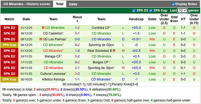Viewport: 201px width, 104px height.
Task: Click SPA D2 badge for Cultural Leonesa match
Action: point(9,74)
